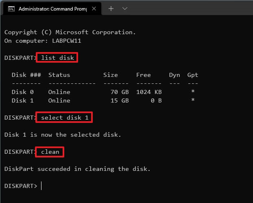
Task: Open a new terminal tab
Action: tap(111, 8)
